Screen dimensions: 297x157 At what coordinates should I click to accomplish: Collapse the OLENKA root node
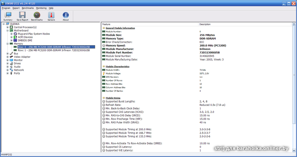(x=4, y=24)
